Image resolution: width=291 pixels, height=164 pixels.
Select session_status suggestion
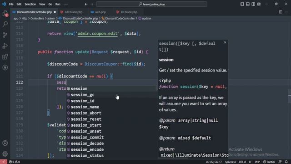pyautogui.click(x=112, y=156)
